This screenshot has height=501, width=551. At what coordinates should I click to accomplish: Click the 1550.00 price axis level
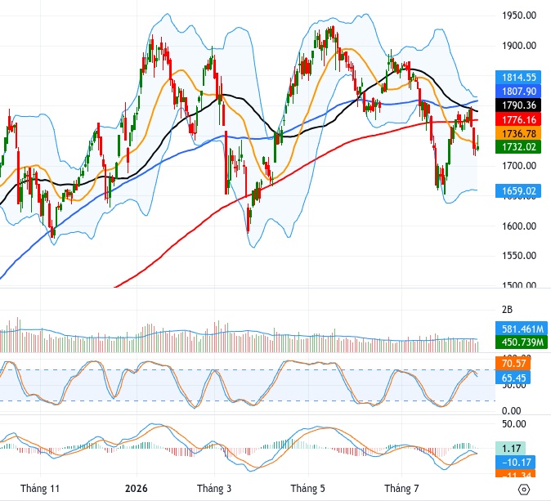click(x=519, y=256)
